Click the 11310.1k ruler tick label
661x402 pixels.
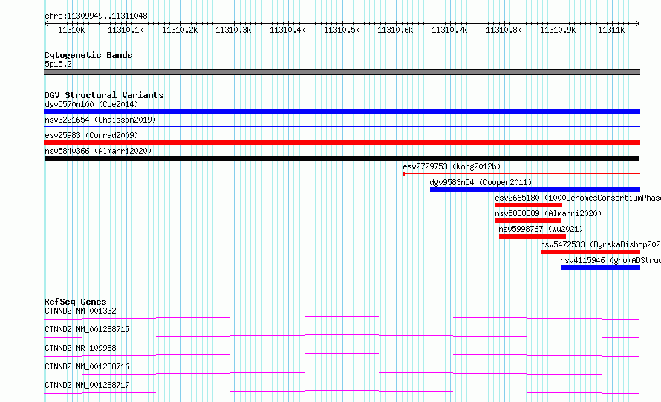click(x=126, y=30)
